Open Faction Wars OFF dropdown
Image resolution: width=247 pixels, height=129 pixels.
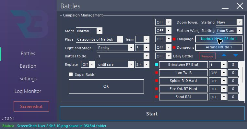click(x=163, y=31)
